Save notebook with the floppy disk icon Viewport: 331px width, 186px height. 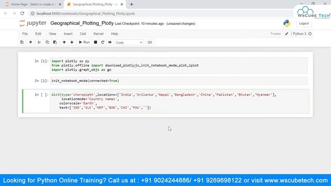[x=22, y=42]
